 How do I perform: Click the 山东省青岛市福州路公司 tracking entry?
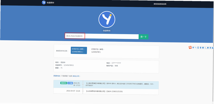[104, 91]
